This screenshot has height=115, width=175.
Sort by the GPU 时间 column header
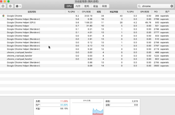pos(145,12)
